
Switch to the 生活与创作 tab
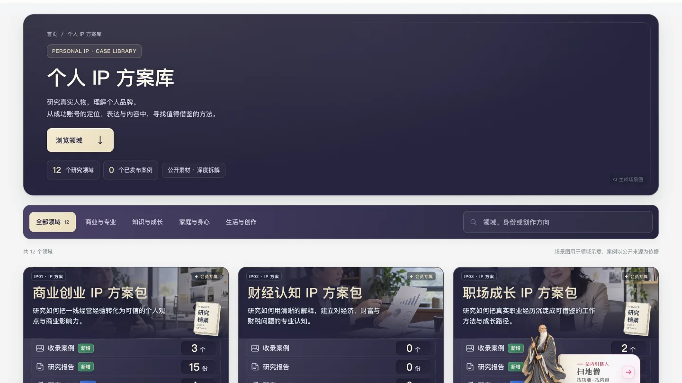[241, 222]
